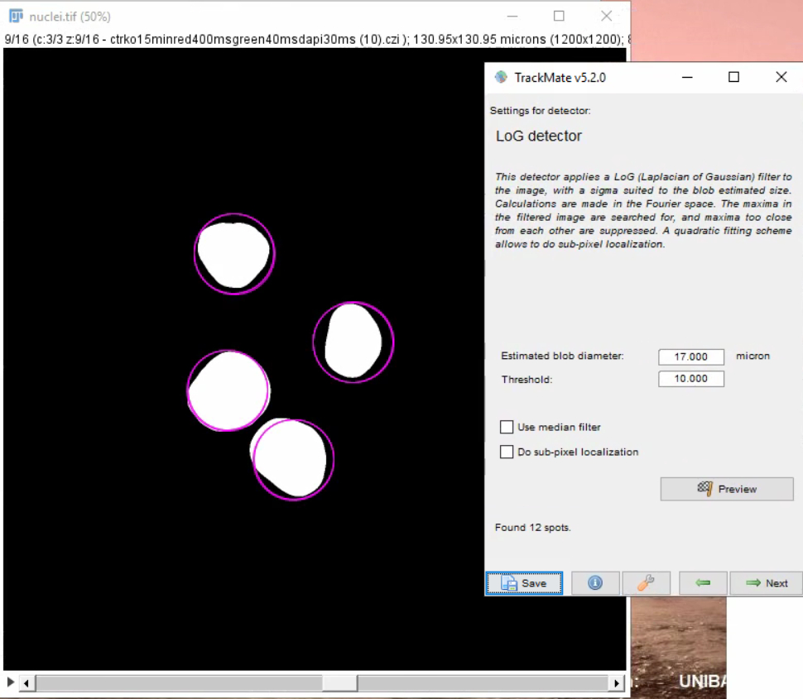Open the blue info icon for detector help
The height and width of the screenshot is (699, 803).
(x=595, y=583)
